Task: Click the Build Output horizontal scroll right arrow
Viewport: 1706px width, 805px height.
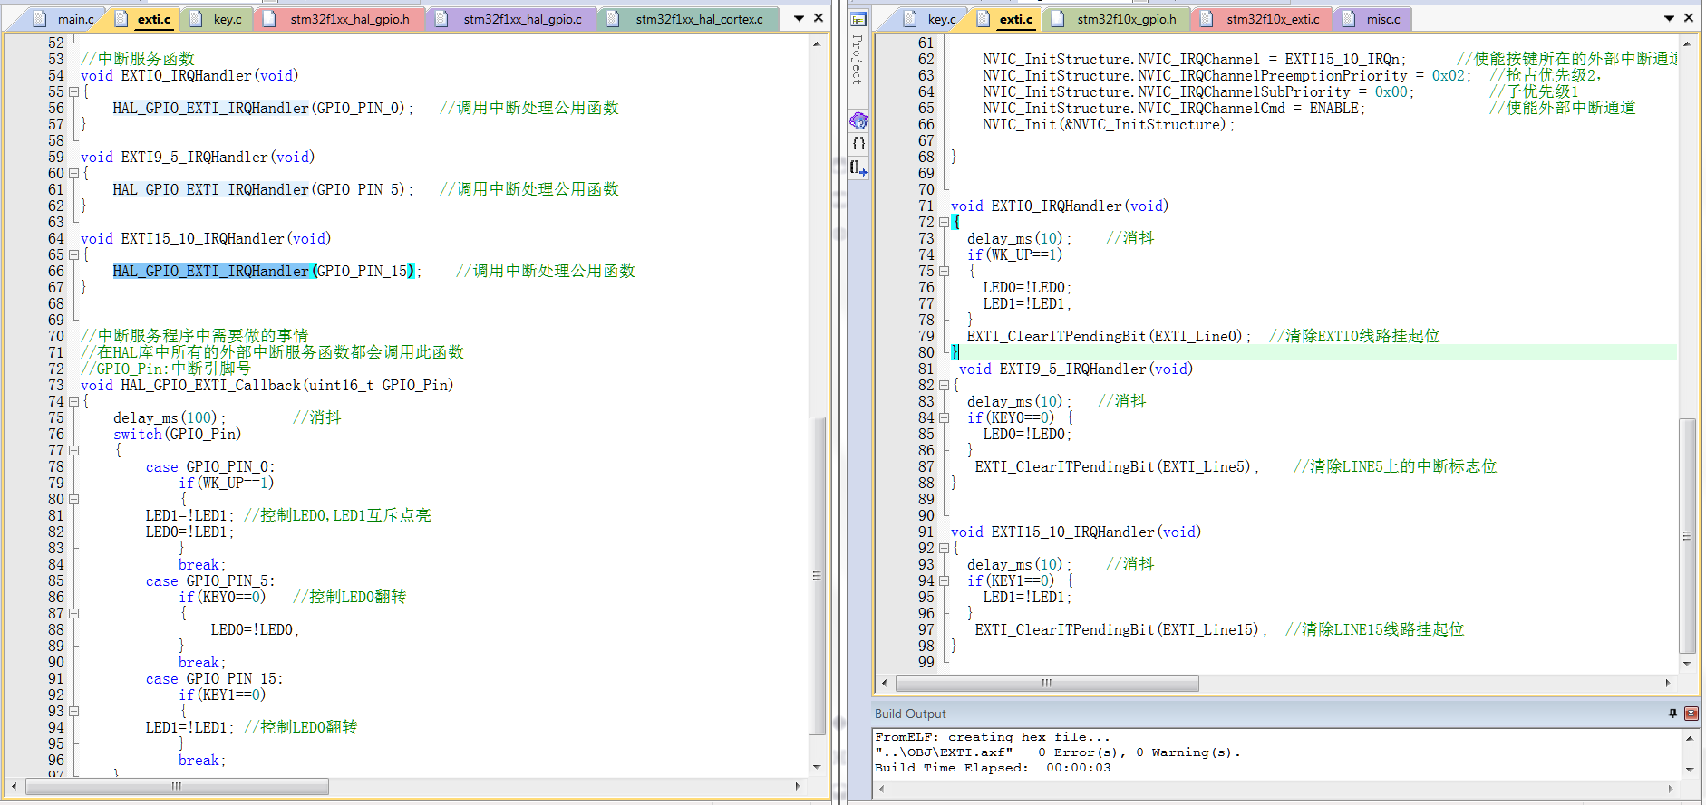Action: (x=1670, y=789)
